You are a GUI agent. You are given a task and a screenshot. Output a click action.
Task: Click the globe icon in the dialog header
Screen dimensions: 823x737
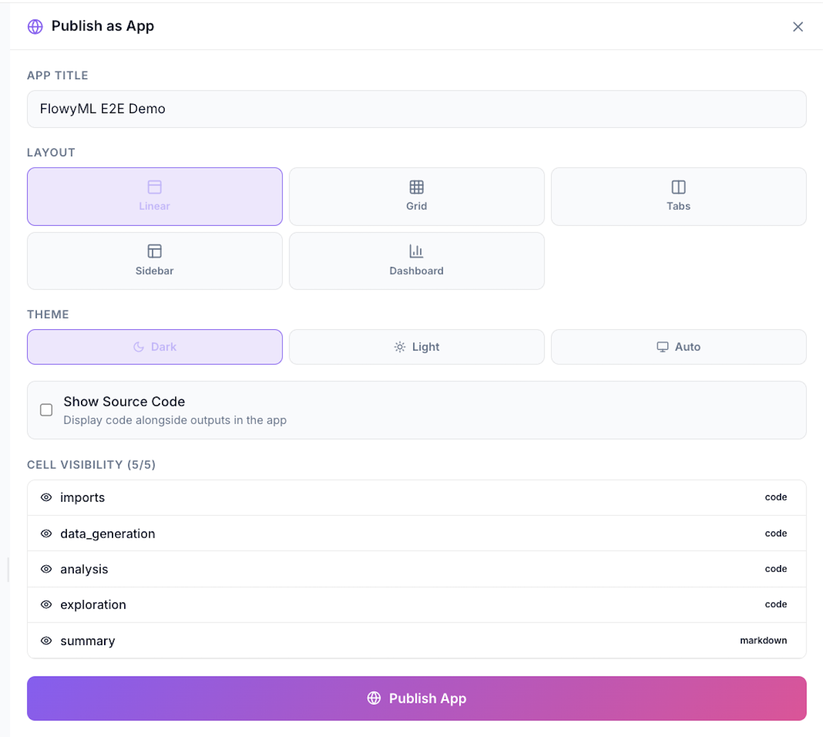(x=35, y=26)
